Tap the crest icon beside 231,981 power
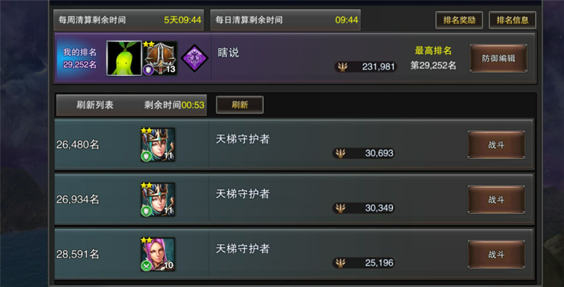Image resolution: width=564 pixels, height=287 pixels. click(x=342, y=67)
